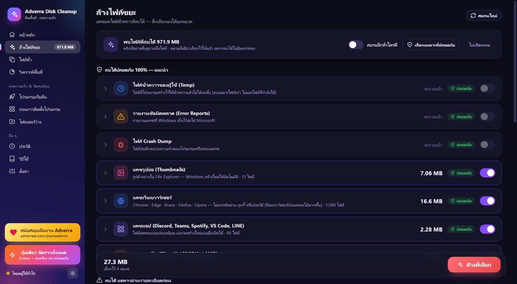The height and width of the screenshot is (284, 517).
Task: Open the วิเคราะห์พื้นที่ space analysis page
Action: (x=42, y=72)
